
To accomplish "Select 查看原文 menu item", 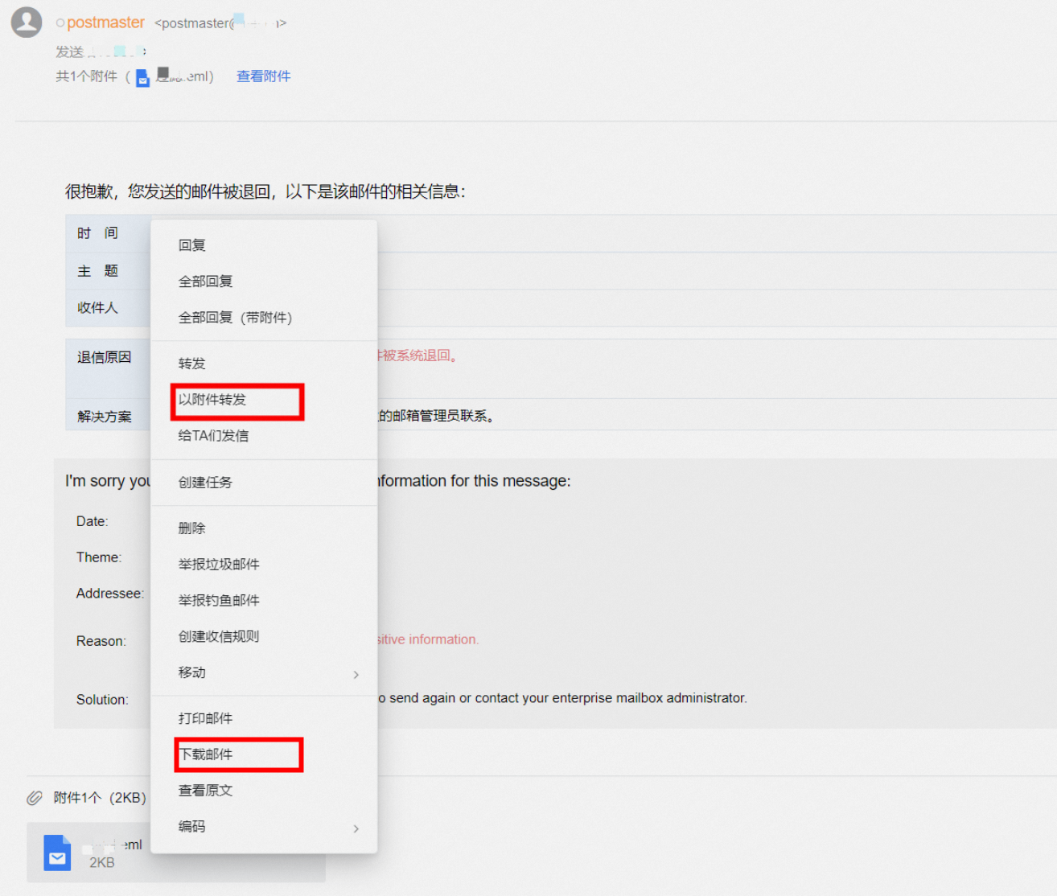I will point(206,791).
